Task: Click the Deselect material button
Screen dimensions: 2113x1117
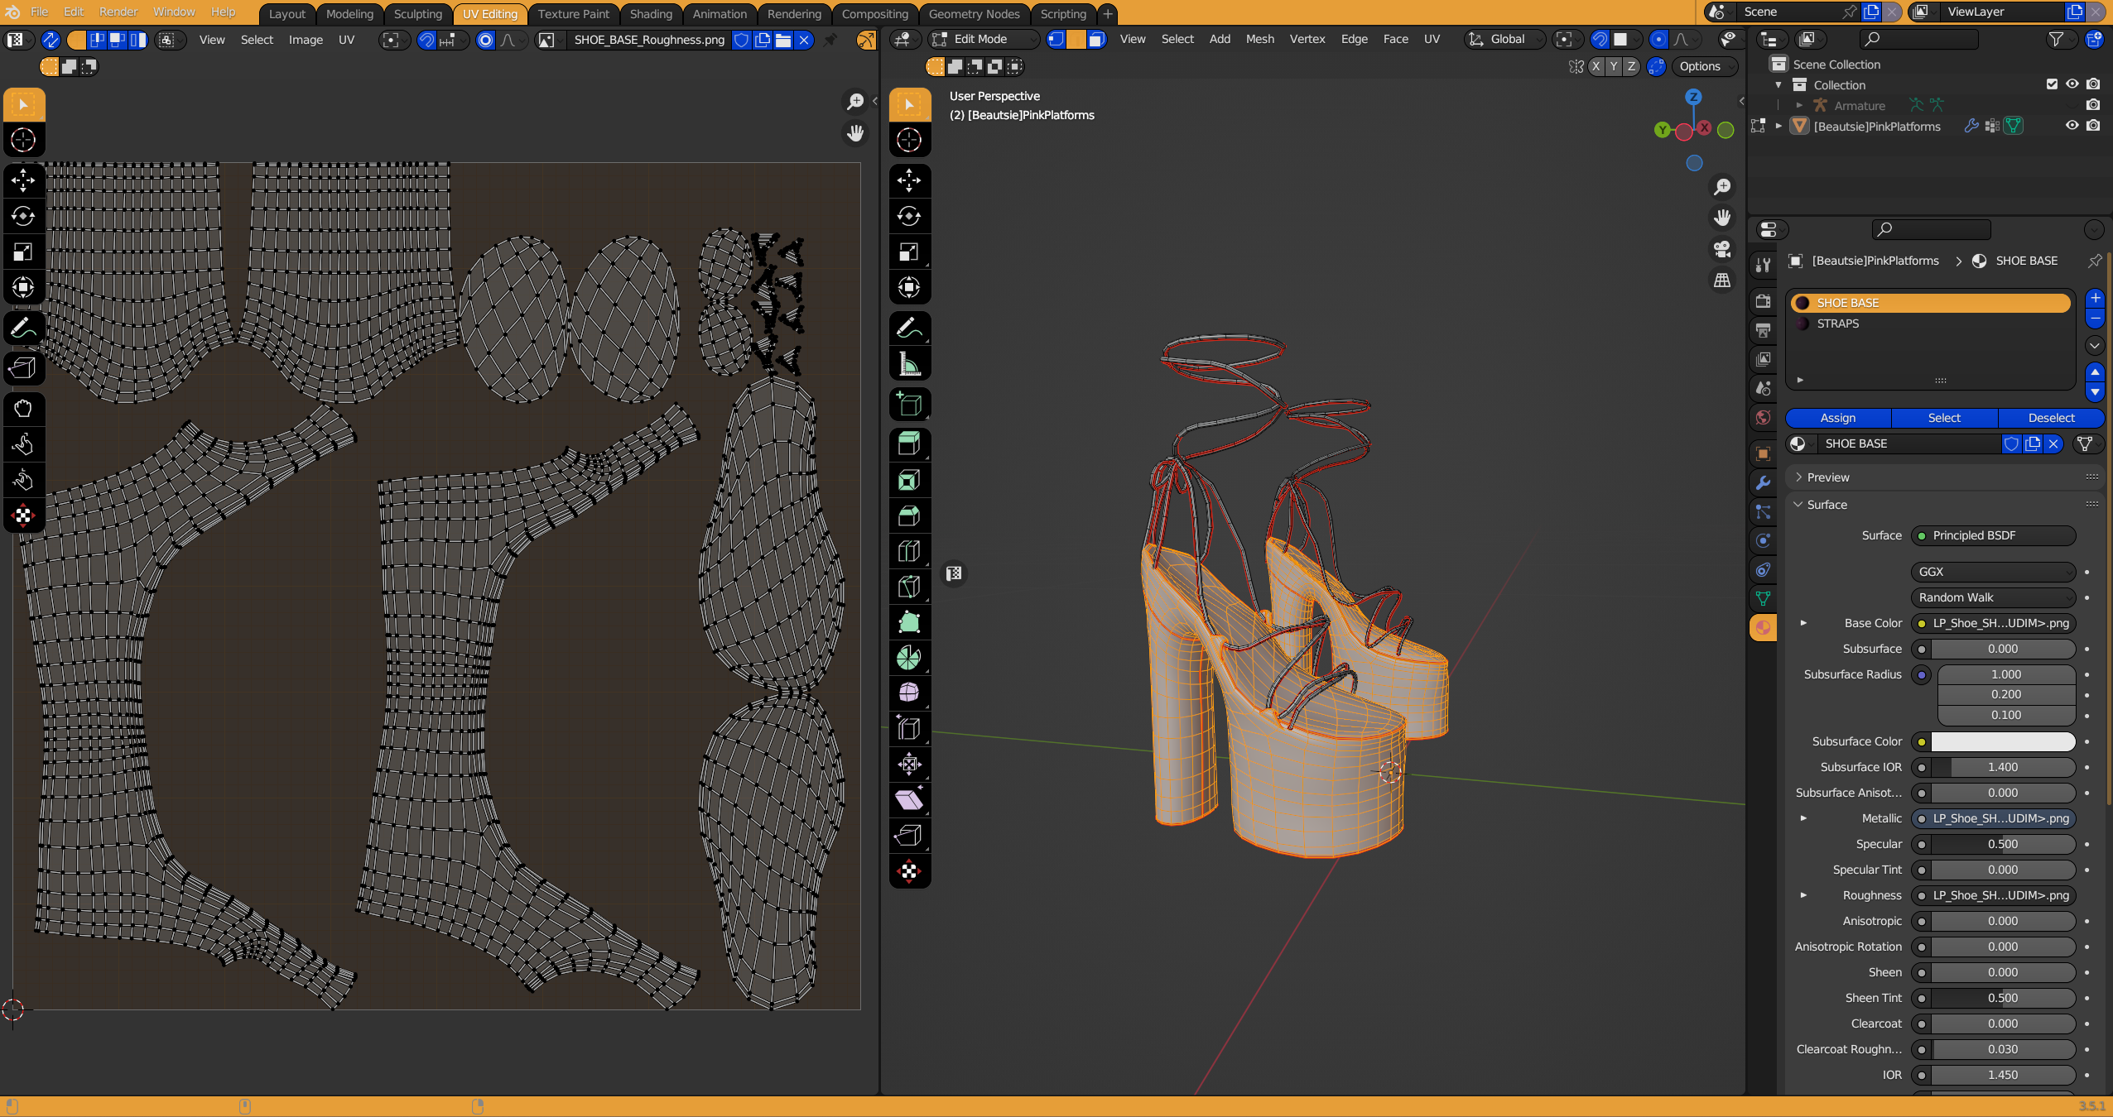Action: coord(2051,418)
